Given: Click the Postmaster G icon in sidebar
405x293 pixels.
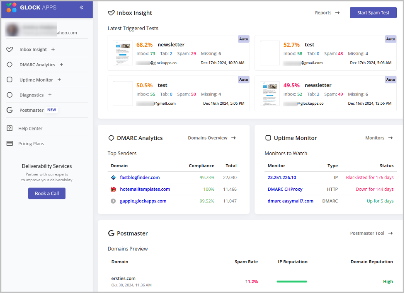Looking at the screenshot, I should 10,110.
